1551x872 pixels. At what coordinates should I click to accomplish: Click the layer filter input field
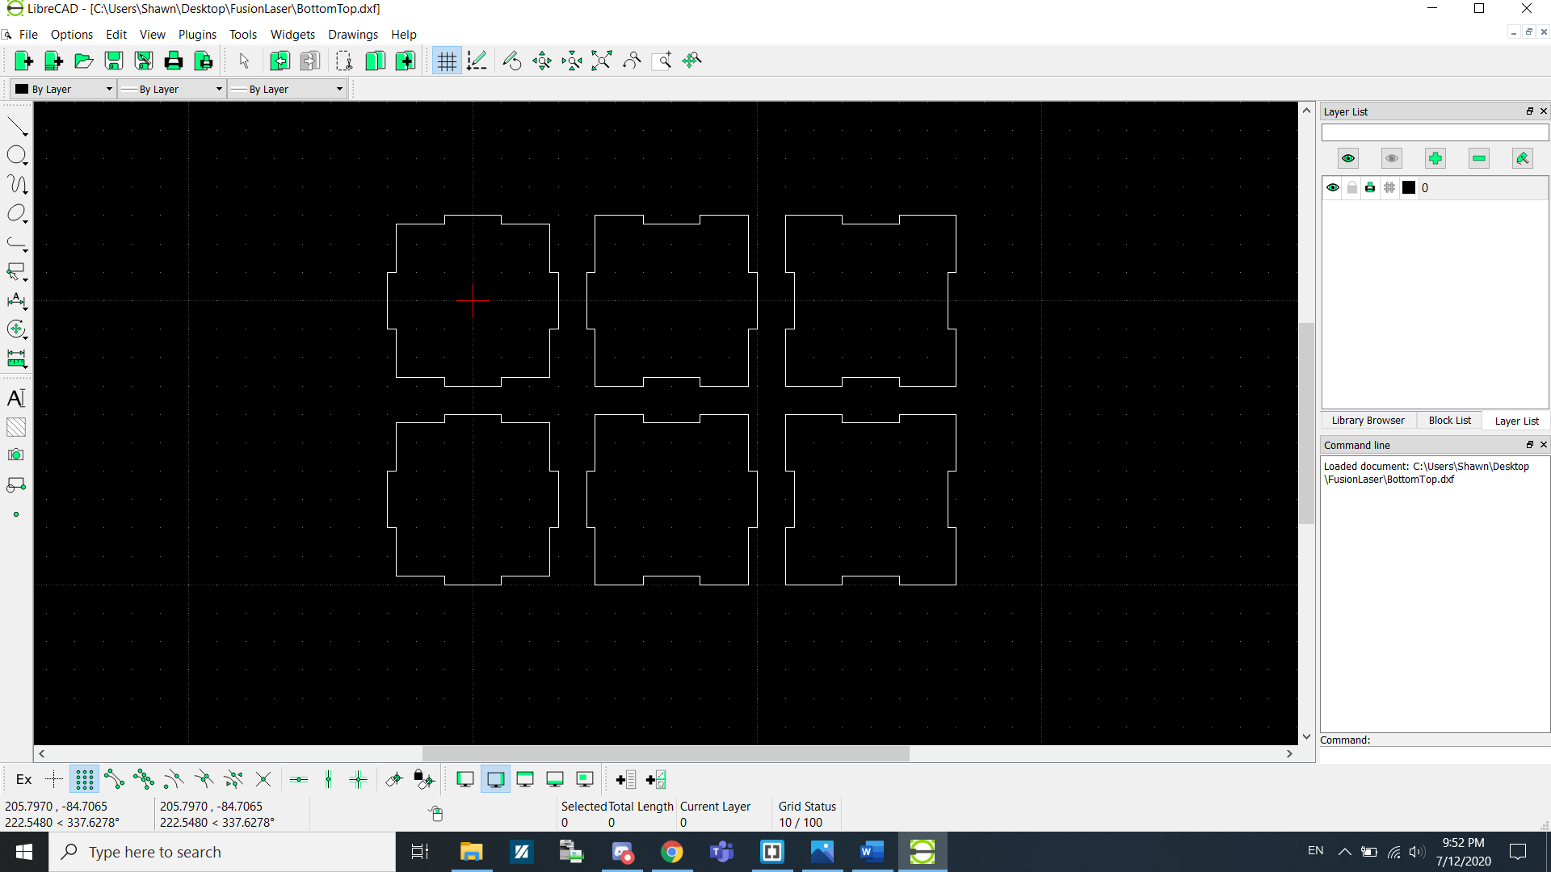coord(1435,132)
